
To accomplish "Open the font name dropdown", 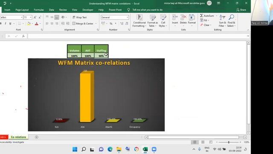I will click(22, 17).
